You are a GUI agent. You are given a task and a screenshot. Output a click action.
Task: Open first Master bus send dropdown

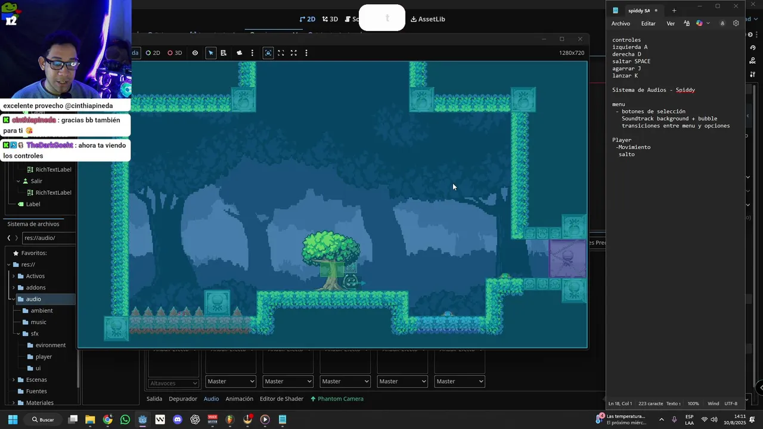231,381
